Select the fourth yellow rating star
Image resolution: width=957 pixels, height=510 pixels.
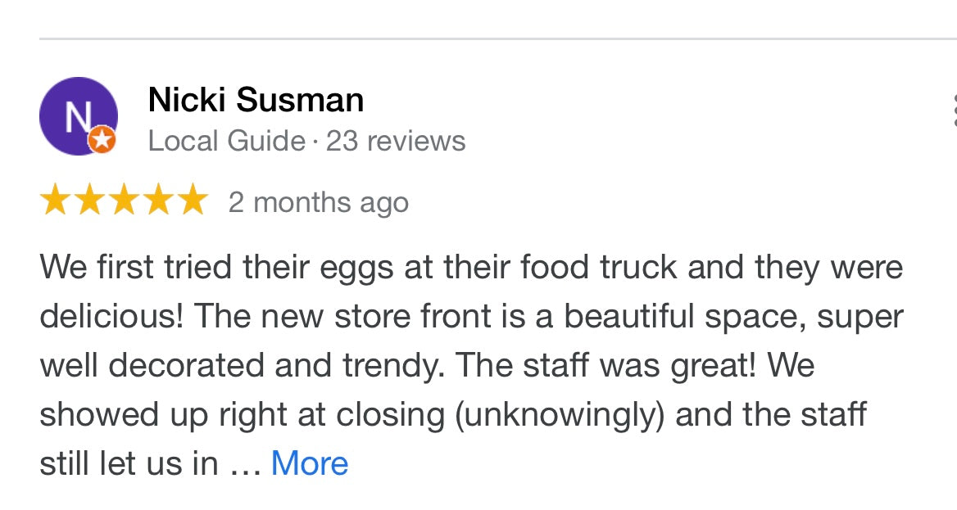click(159, 200)
